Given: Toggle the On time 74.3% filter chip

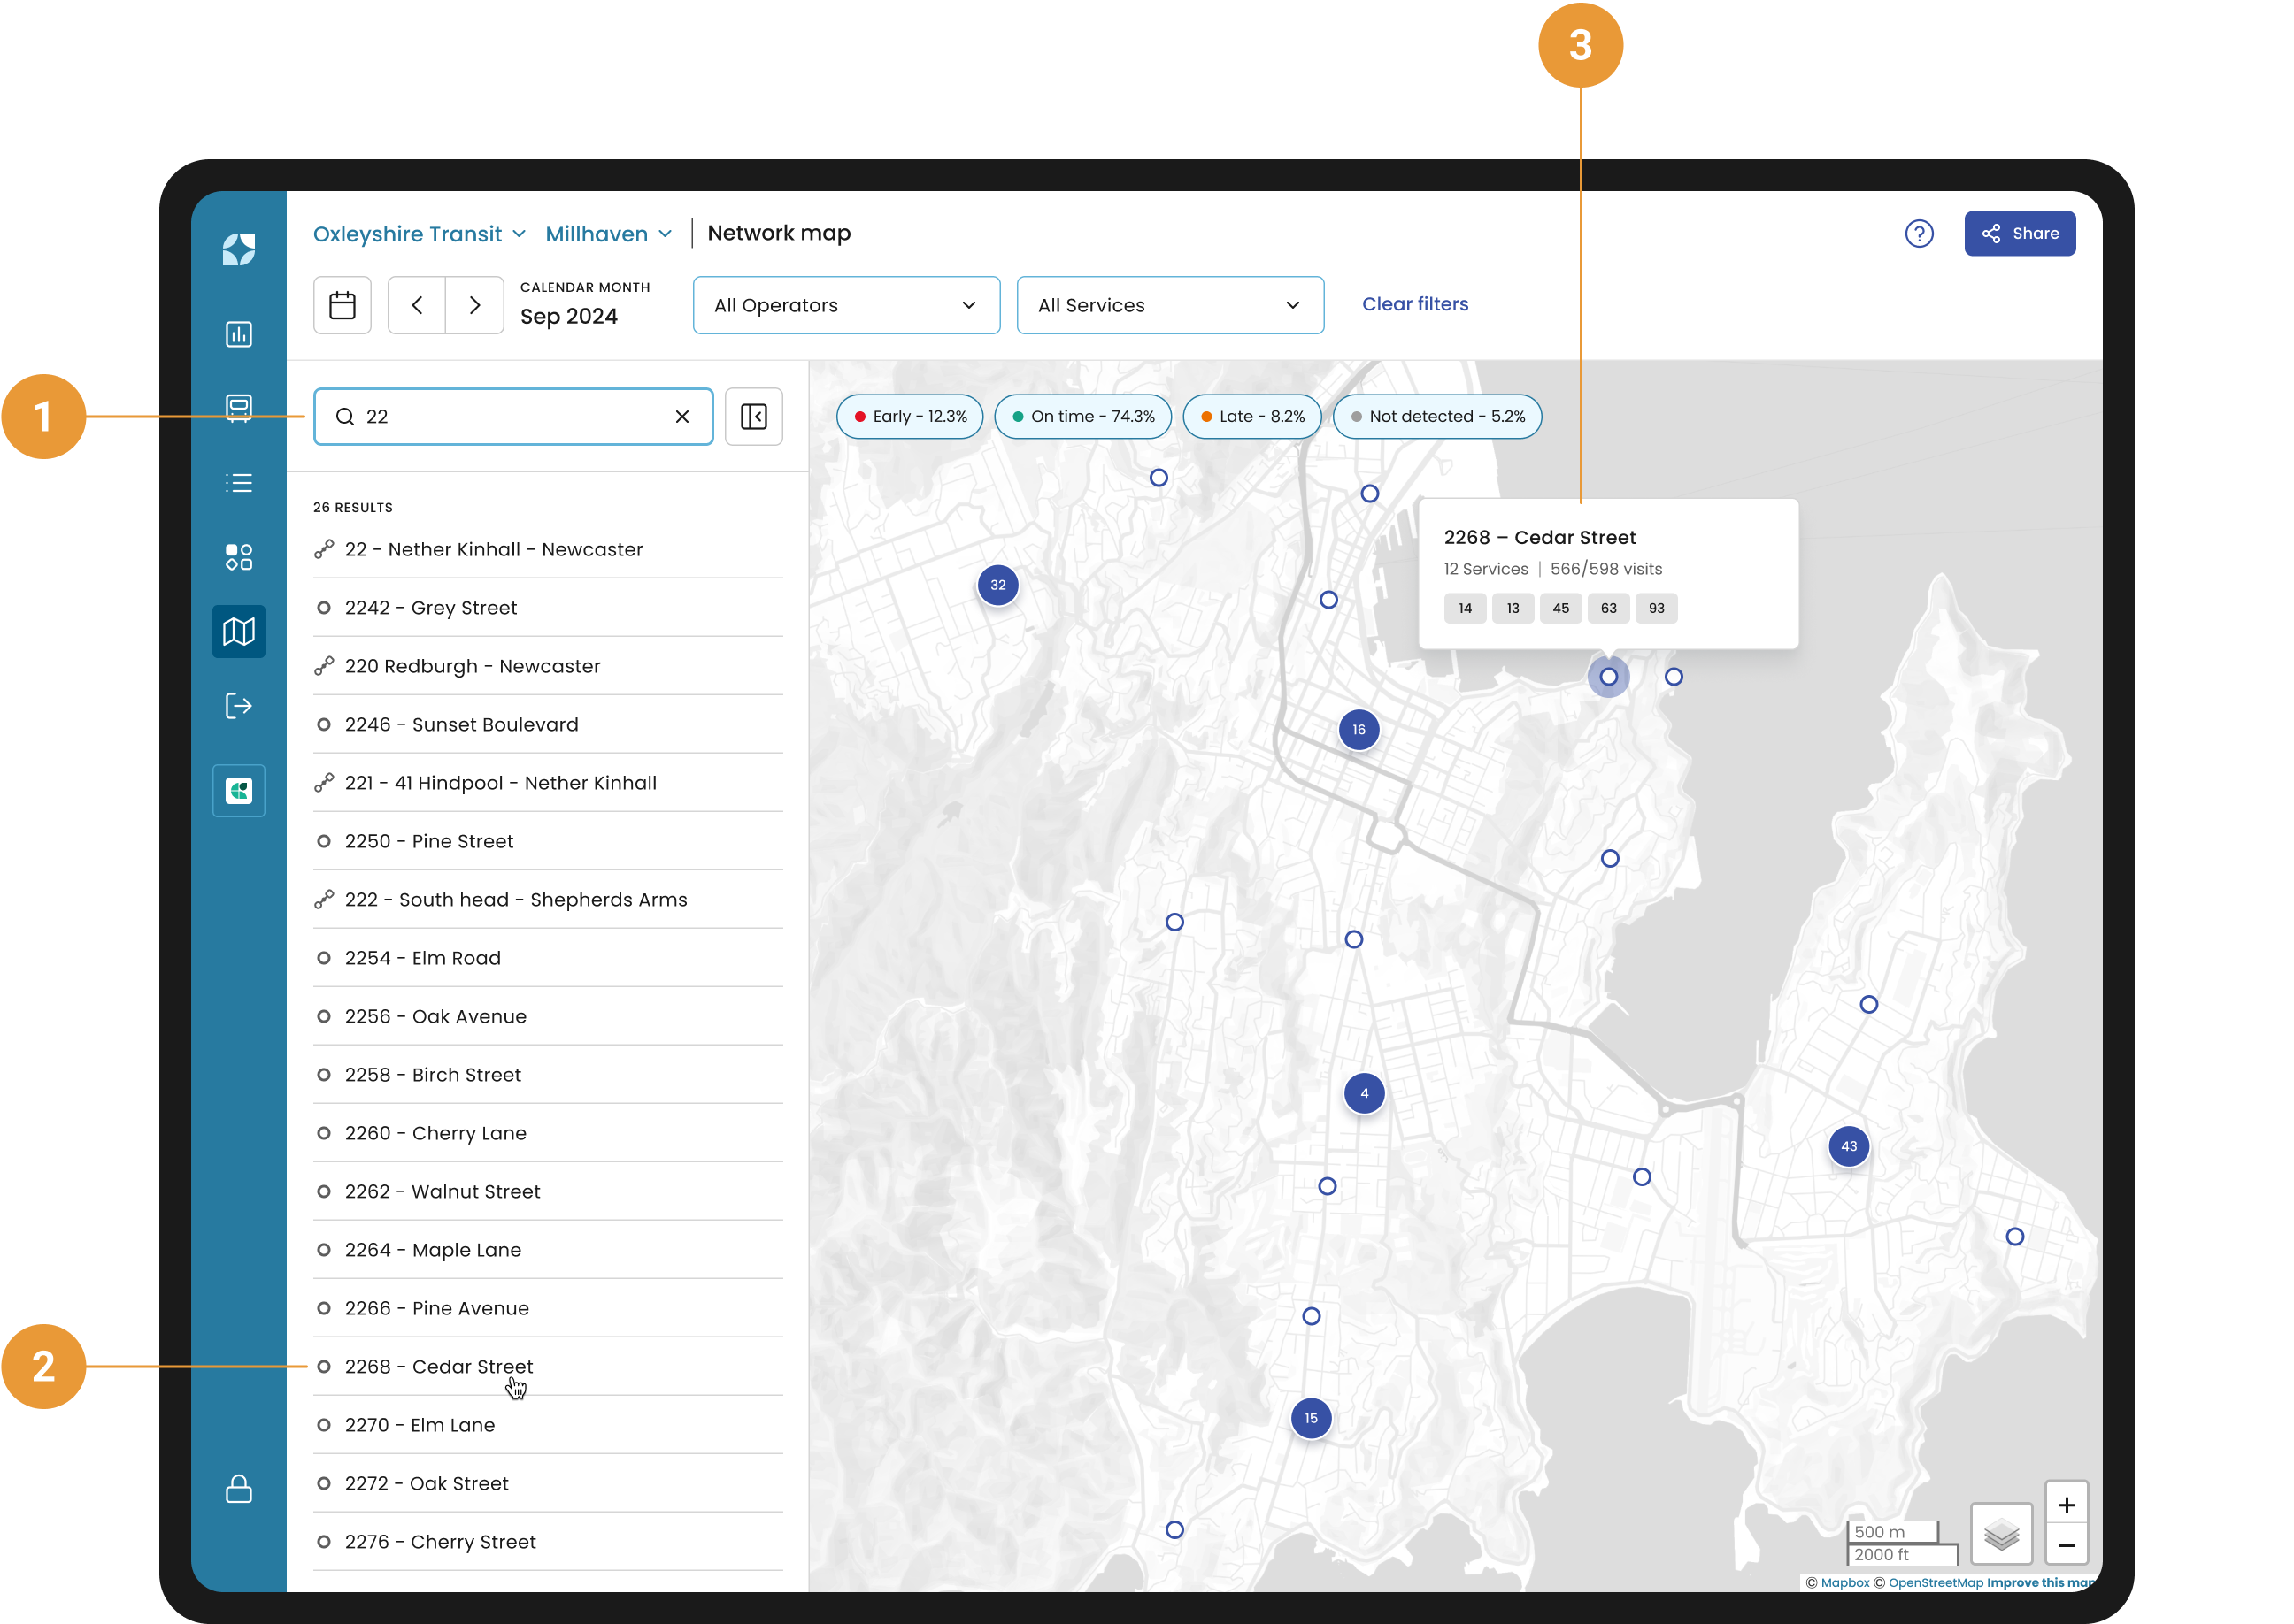Looking at the screenshot, I should [1082, 416].
